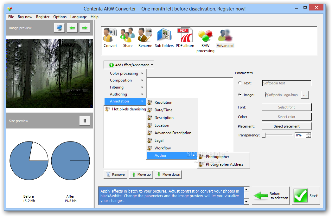The image size is (332, 217).
Task: Open the Help menu
Action: [94, 17]
